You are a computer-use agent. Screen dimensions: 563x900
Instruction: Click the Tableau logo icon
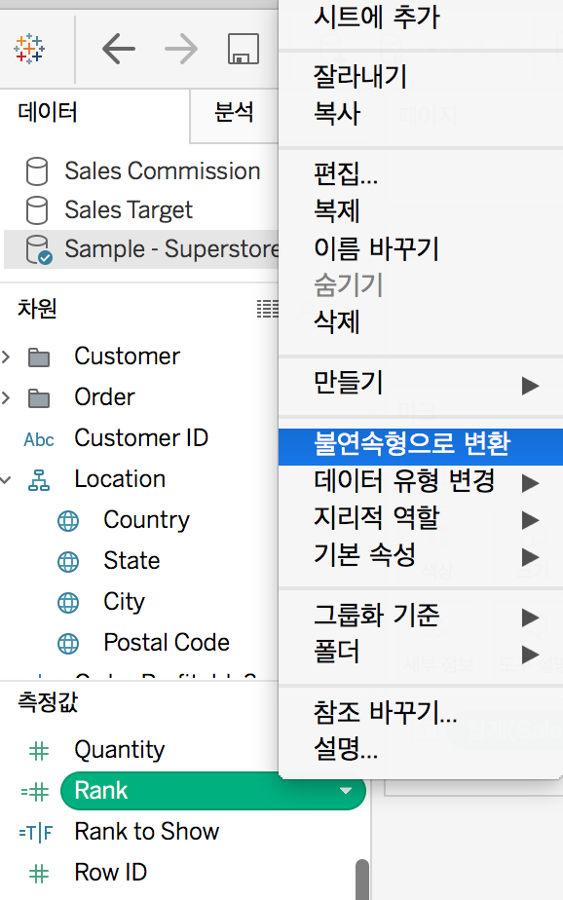point(29,49)
